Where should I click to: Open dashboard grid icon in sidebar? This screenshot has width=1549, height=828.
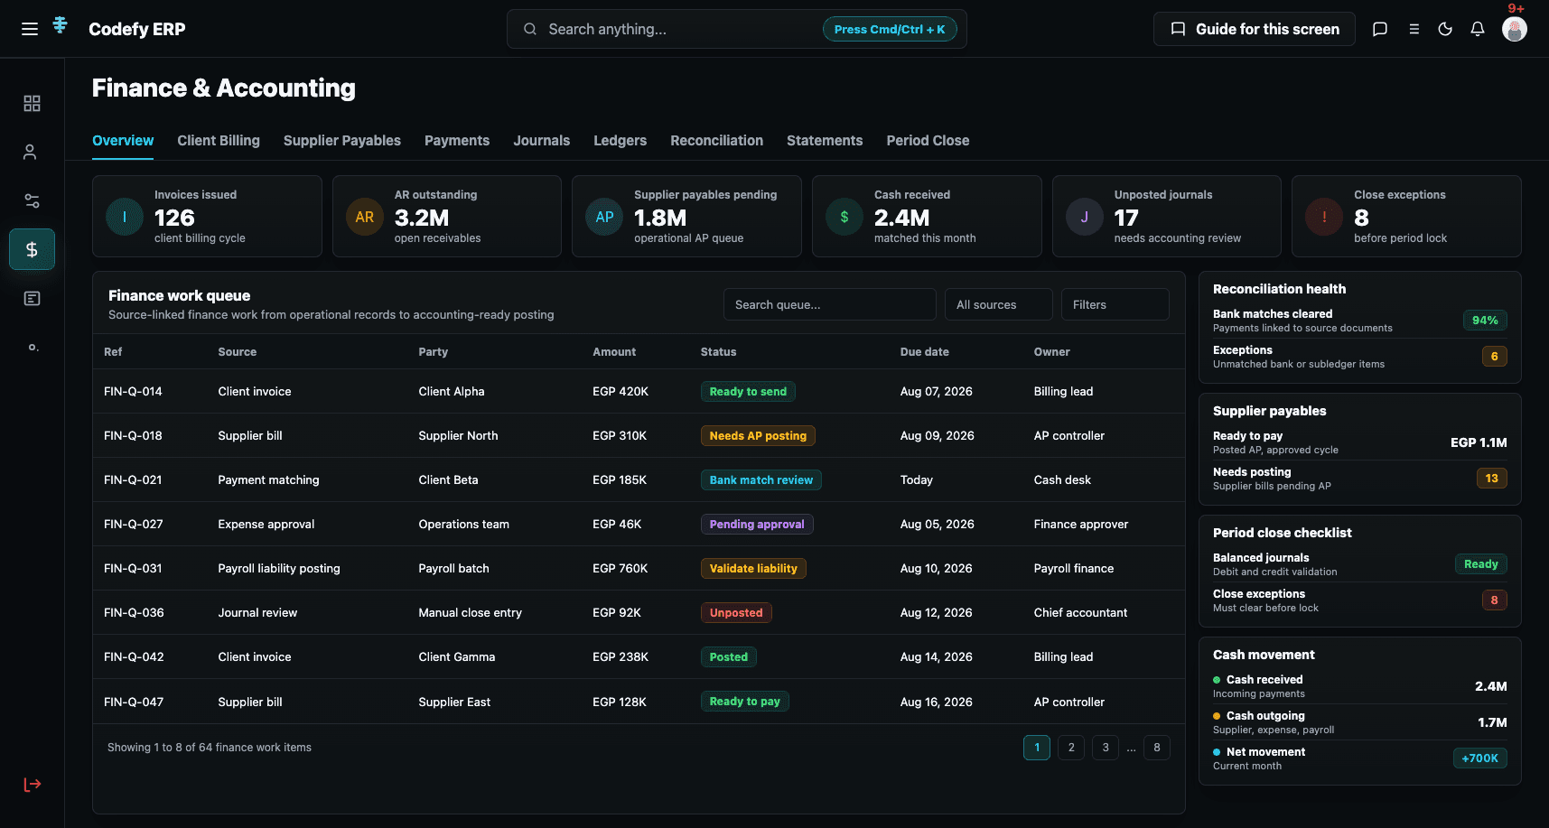pyautogui.click(x=32, y=103)
